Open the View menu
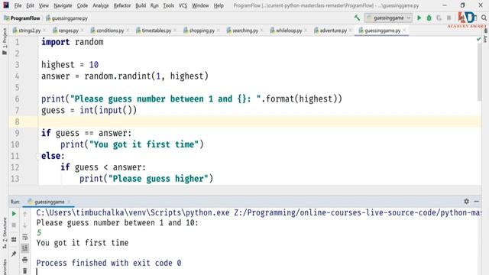This screenshot has width=489, height=275. point(44,5)
